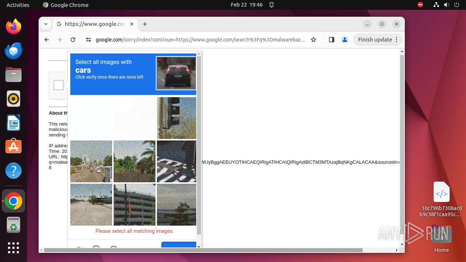
Task: Click the captcha tile showing a busy street
Action: coord(91,161)
